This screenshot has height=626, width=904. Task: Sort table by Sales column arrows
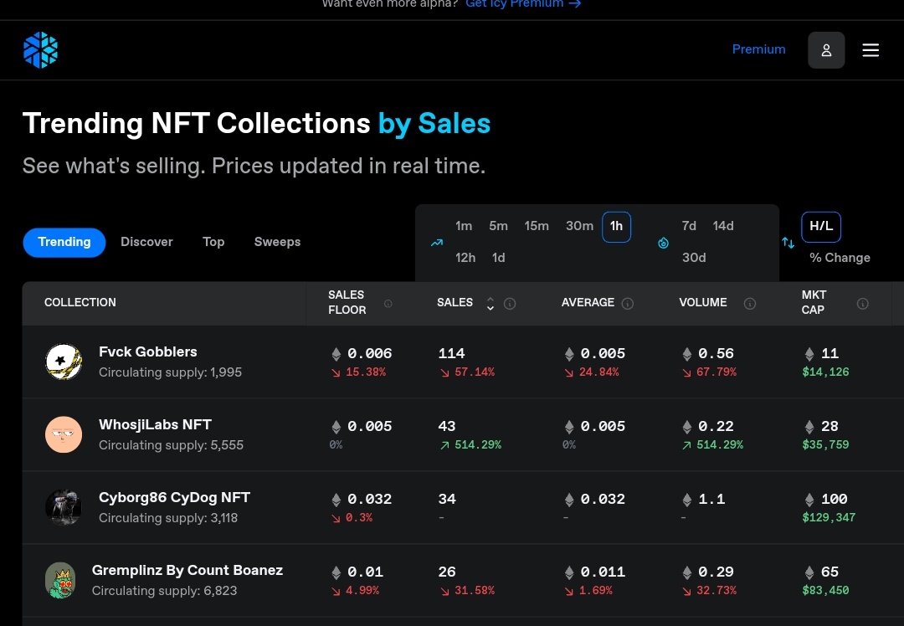(x=490, y=303)
